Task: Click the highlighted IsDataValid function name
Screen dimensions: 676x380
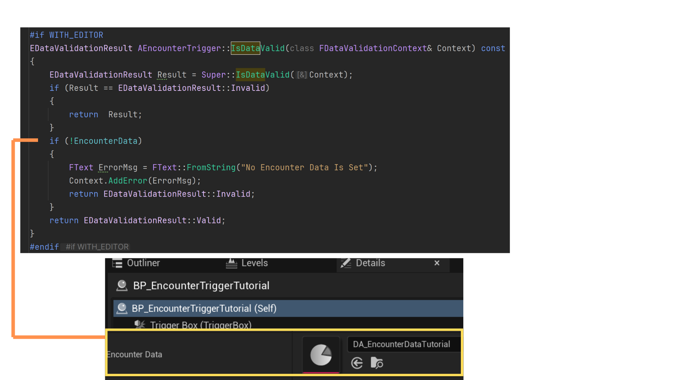Action: [246, 48]
